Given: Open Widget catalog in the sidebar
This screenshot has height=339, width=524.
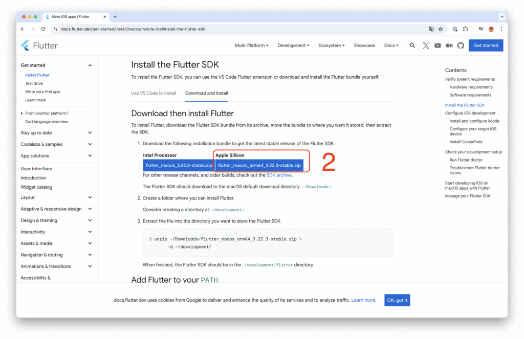Looking at the screenshot, I should tap(36, 187).
